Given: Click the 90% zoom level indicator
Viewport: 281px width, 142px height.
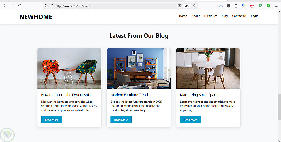Looking at the screenshot, I should pos(187,6).
